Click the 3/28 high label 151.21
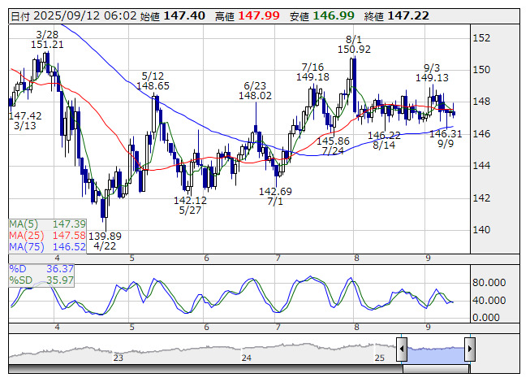This screenshot has height=382, width=530. pos(48,44)
